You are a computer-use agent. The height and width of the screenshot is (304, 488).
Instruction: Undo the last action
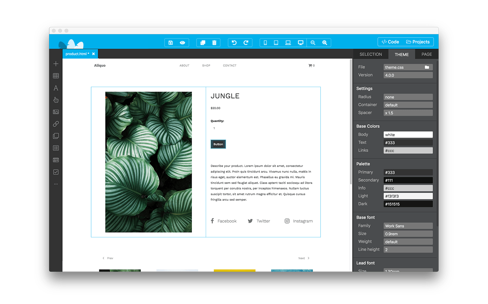(234, 43)
